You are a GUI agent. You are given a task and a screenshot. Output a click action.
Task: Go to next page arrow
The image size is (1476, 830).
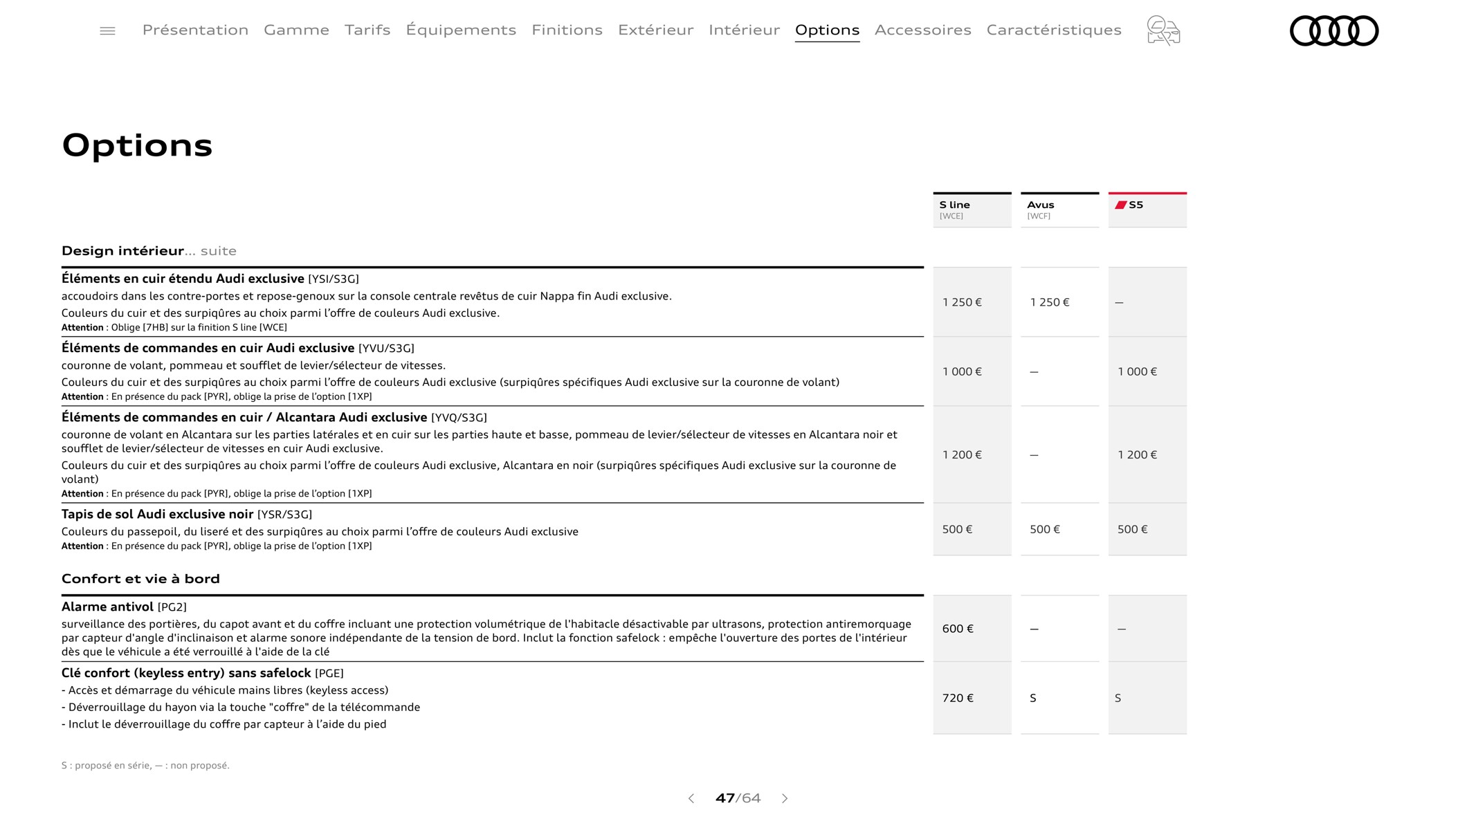click(785, 798)
